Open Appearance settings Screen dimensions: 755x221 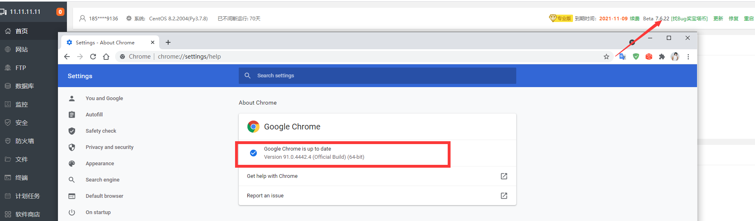pos(100,163)
